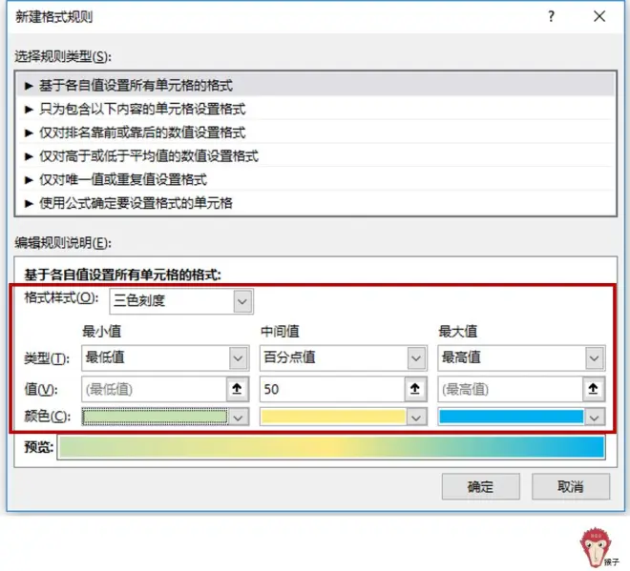This screenshot has width=630, height=571.
Task: Click the 中间值 column heading
Action: click(x=280, y=332)
